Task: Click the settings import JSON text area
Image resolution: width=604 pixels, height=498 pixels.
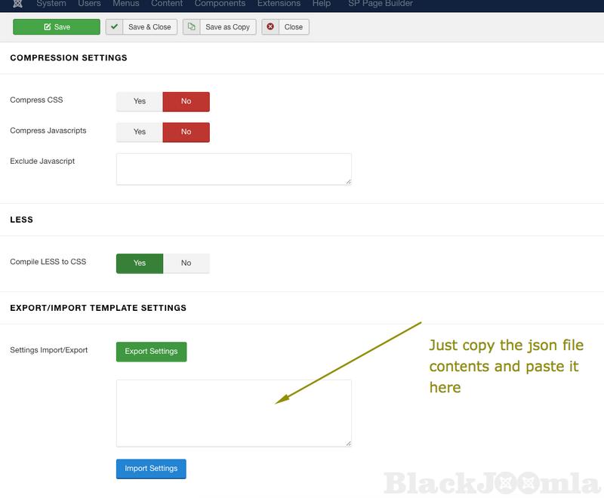Action: coord(233,413)
